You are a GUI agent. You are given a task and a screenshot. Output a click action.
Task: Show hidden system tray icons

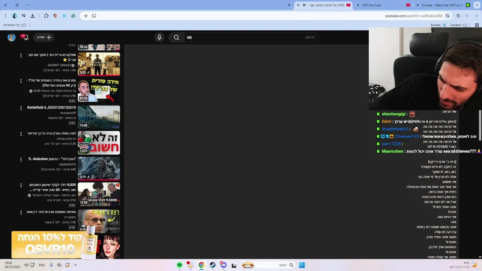click(x=75, y=265)
